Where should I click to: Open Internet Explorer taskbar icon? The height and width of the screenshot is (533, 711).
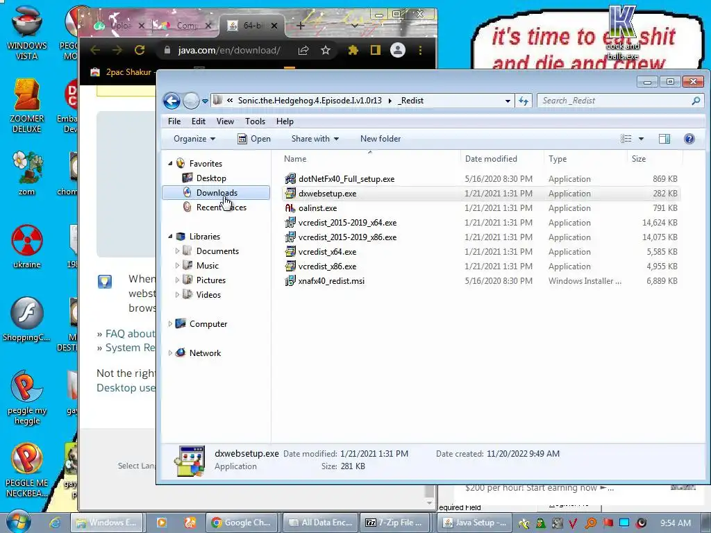coord(56,523)
